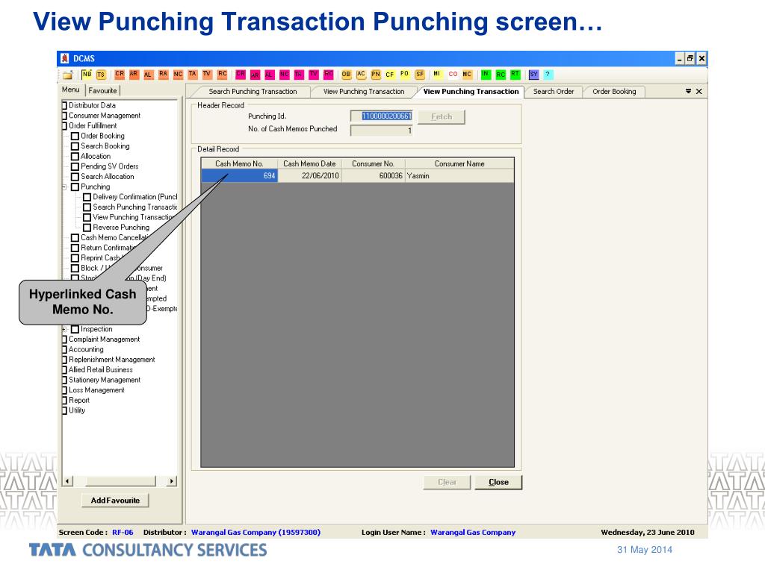Open the Menu tab in the sidebar
765x573 pixels.
tap(71, 90)
